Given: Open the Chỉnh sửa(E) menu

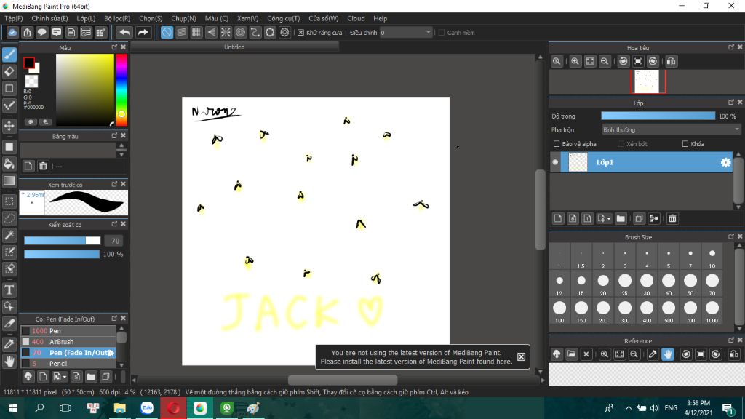Looking at the screenshot, I should [x=49, y=18].
